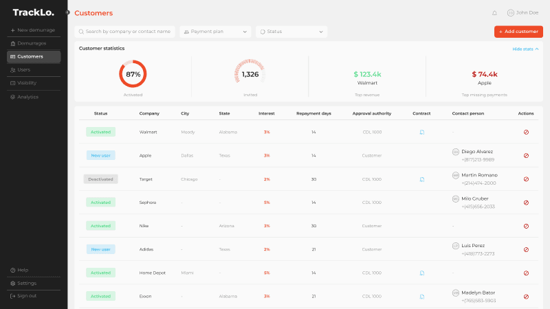Click the Add customer button
Screen dimensions: 550x309
coord(518,32)
